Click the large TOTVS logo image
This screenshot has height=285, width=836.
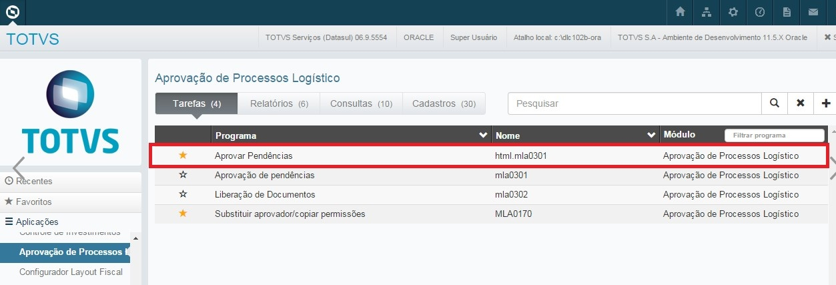(70, 112)
